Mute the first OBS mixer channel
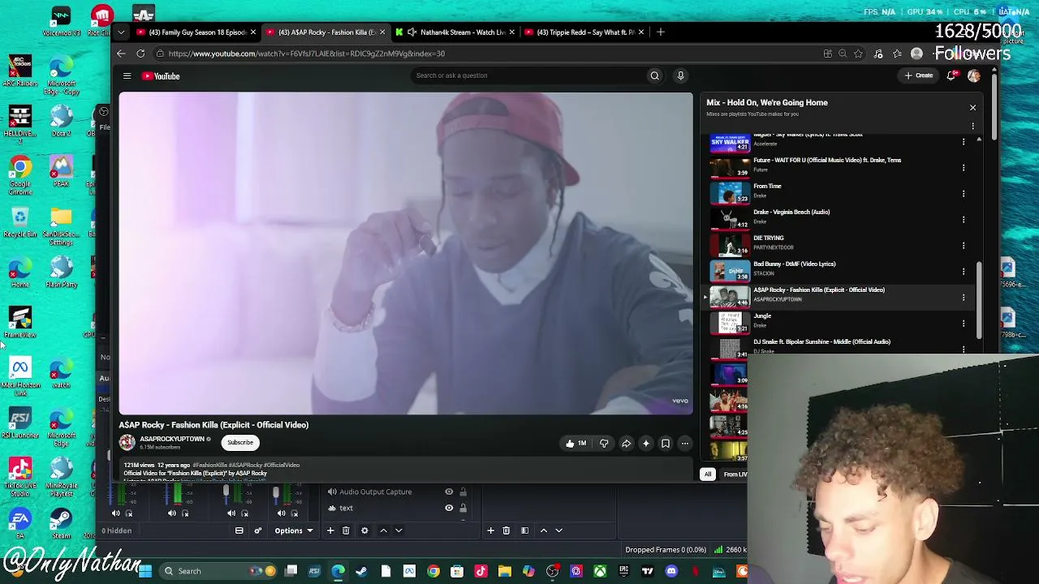Viewport: 1039px width, 584px height. point(115,513)
